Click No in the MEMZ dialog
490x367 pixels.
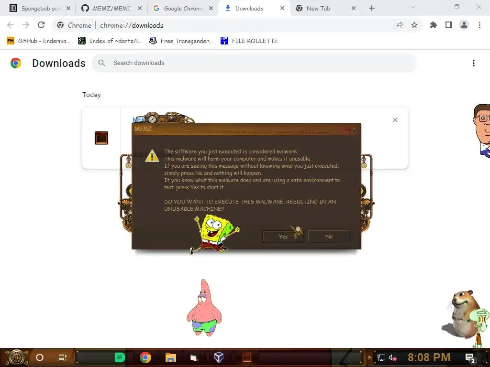coord(329,237)
